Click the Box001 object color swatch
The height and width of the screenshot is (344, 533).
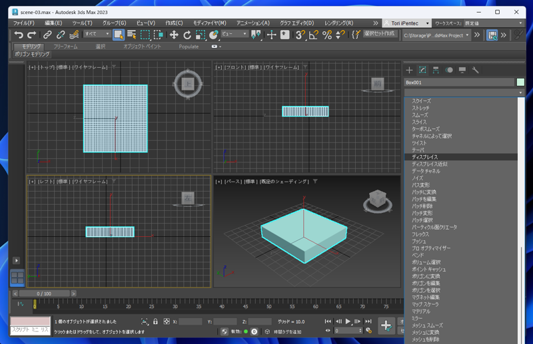520,83
